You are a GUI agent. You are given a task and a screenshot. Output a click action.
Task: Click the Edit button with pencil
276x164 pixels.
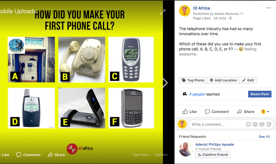pyautogui.click(x=248, y=80)
